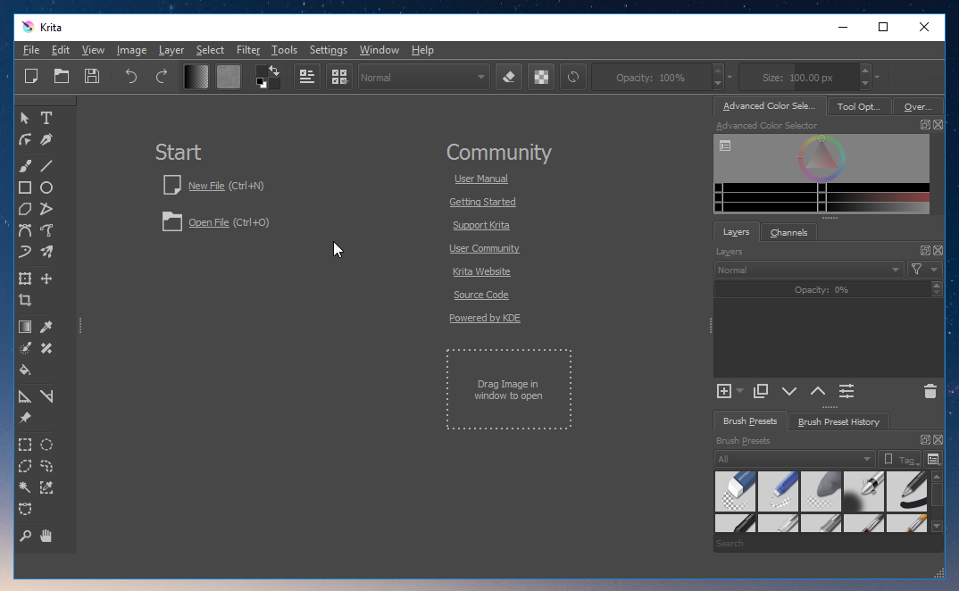Select the Zoom magnifier tool
This screenshot has height=591, width=959.
[25, 536]
